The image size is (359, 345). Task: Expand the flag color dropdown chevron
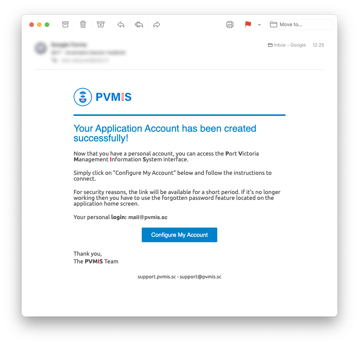pos(259,25)
